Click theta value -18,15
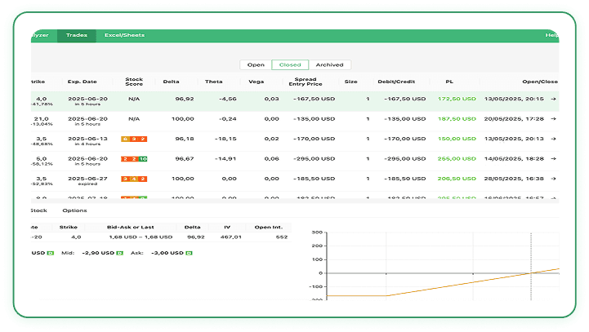 tap(225, 139)
